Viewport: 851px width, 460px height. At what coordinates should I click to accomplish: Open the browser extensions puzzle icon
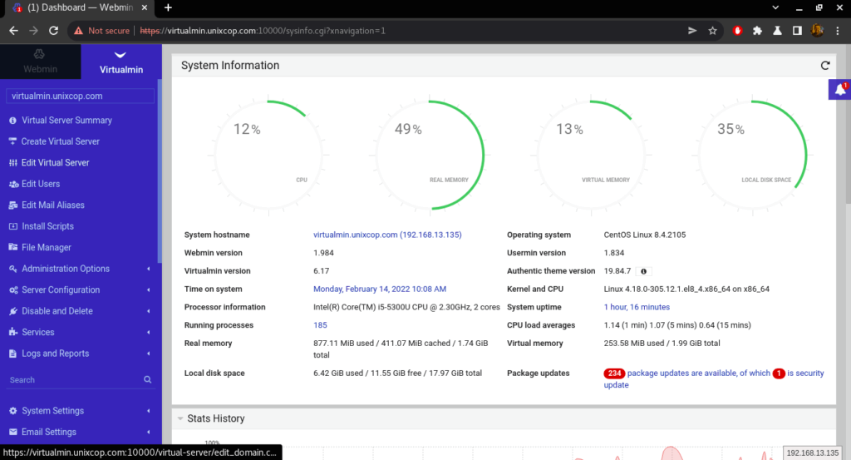click(x=757, y=31)
